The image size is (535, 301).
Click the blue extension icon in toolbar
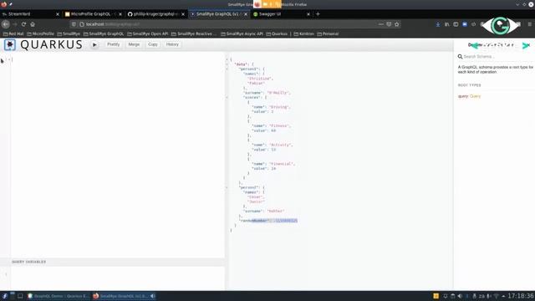click(465, 24)
